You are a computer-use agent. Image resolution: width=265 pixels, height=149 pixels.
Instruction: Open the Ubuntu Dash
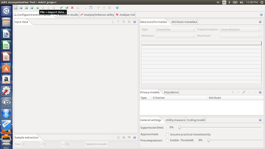(x=6, y=11)
